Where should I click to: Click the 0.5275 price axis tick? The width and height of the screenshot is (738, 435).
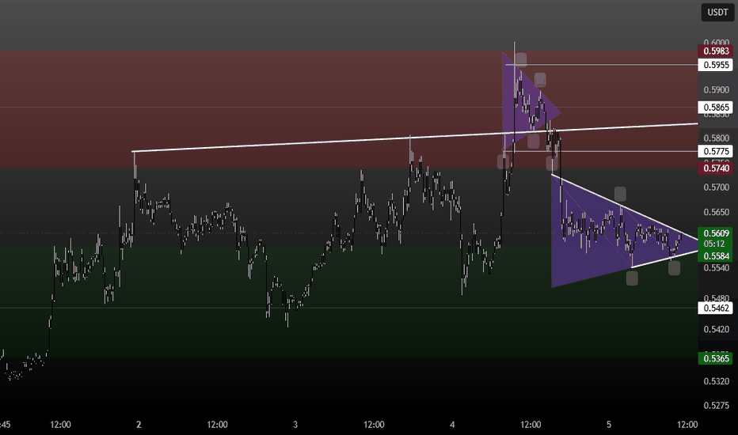(x=716, y=406)
